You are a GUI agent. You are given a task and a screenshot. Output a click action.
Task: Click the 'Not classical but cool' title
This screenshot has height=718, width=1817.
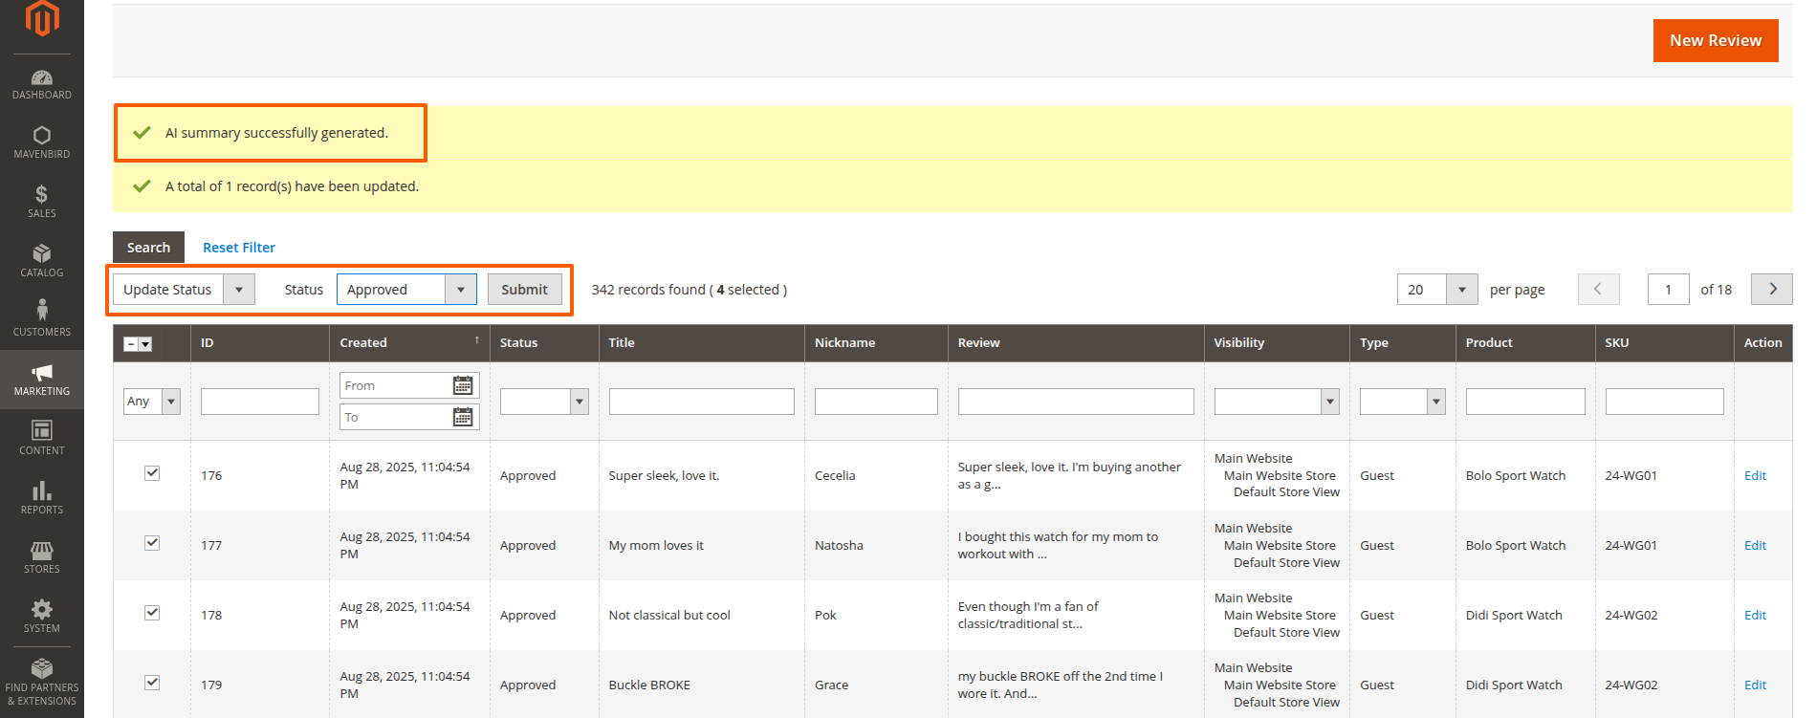tap(669, 615)
